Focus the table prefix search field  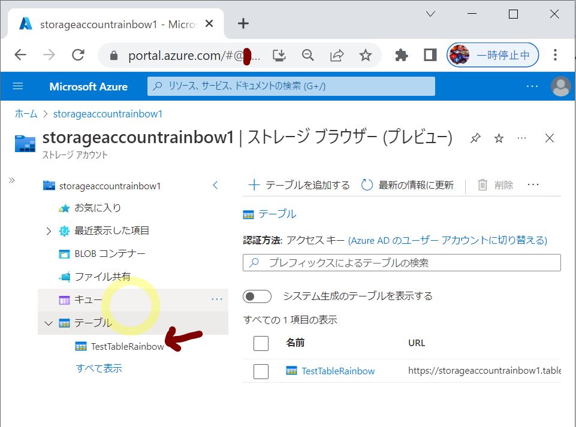pos(402,262)
